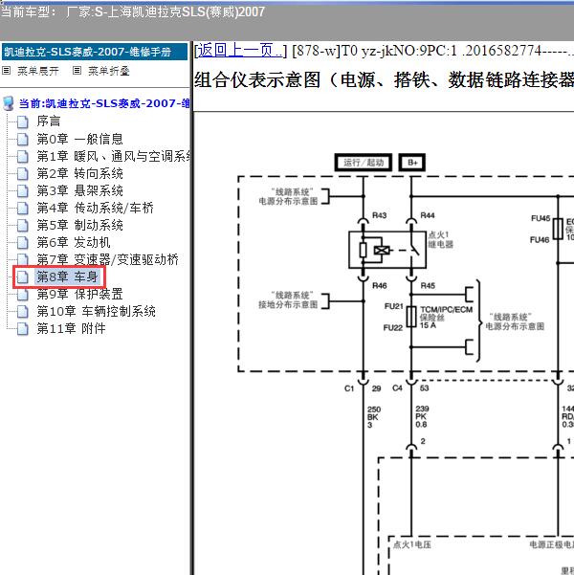
Task: Click wire label 250 BK 3
Action: pos(374,417)
